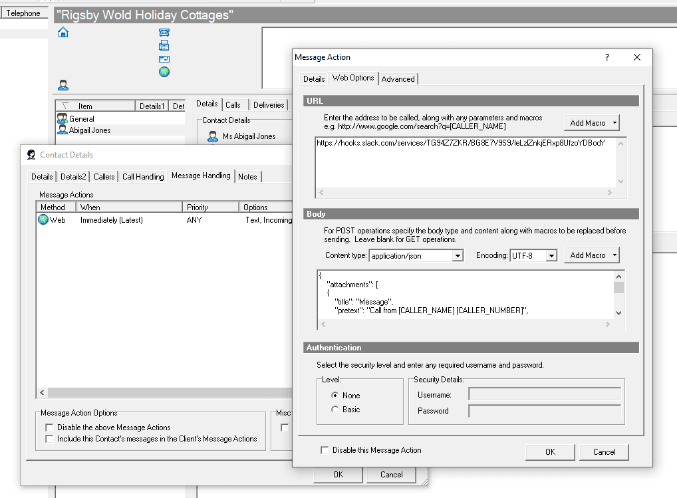Click the help question mark in Message Action

point(607,57)
